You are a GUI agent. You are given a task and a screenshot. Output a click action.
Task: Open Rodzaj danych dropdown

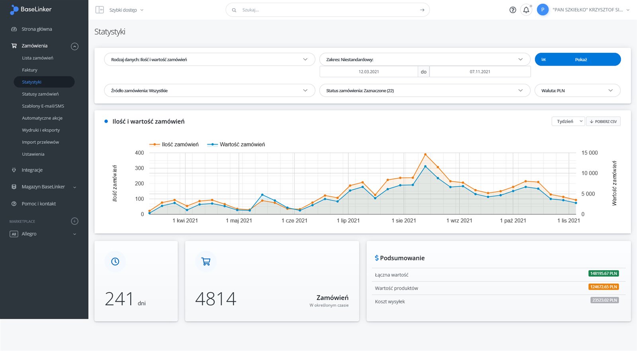[x=209, y=60]
